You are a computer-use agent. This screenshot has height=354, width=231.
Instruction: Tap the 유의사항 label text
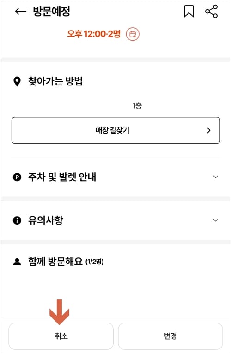pos(45,220)
